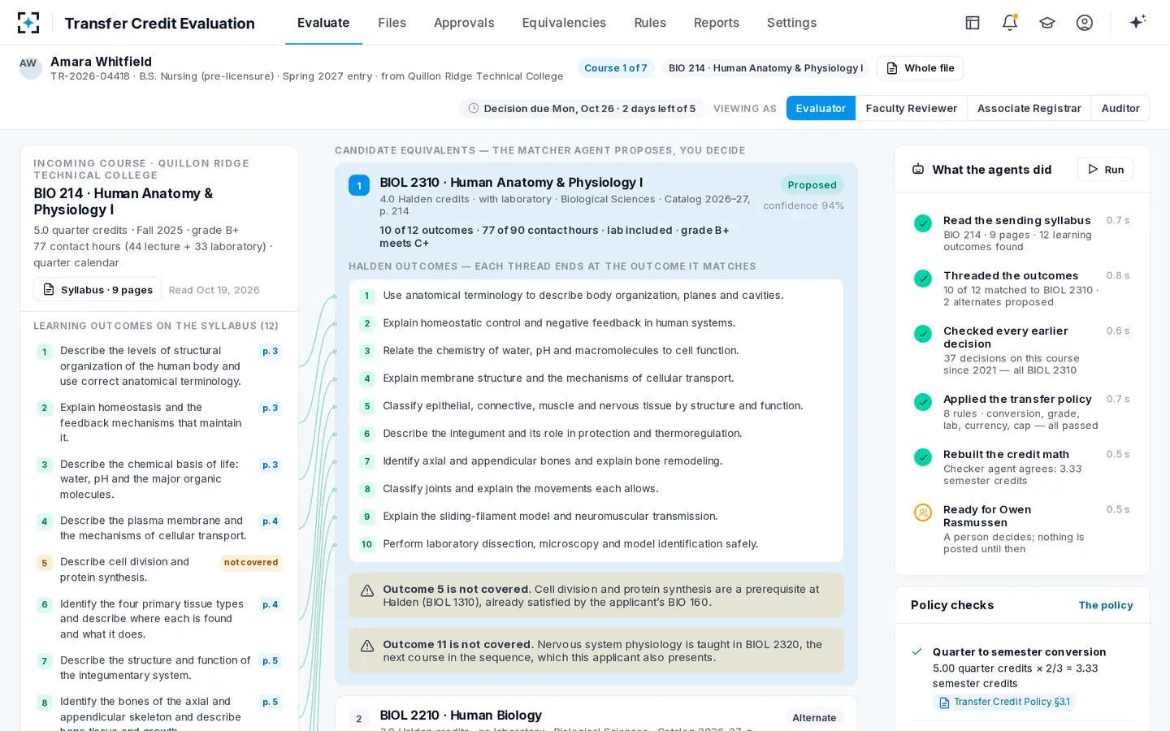Open the notifications bell
This screenshot has height=731, width=1170.
coord(1010,23)
